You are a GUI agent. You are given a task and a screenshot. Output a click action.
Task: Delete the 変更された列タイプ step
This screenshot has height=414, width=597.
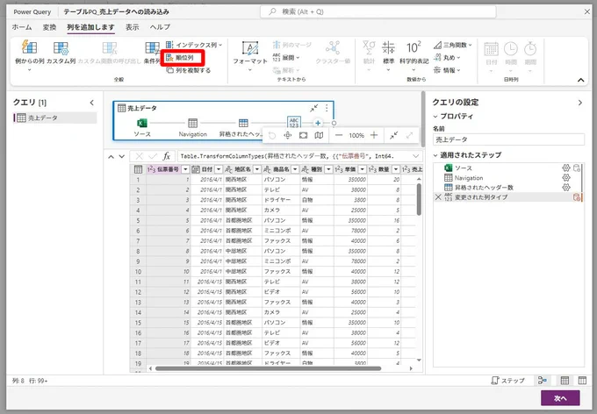click(x=438, y=197)
